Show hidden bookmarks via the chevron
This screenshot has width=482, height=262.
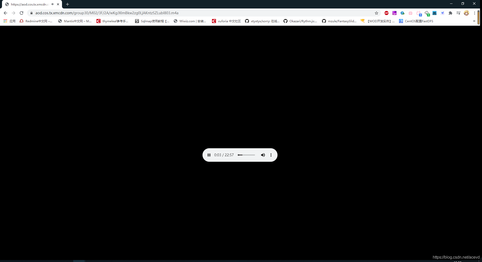pos(474,21)
